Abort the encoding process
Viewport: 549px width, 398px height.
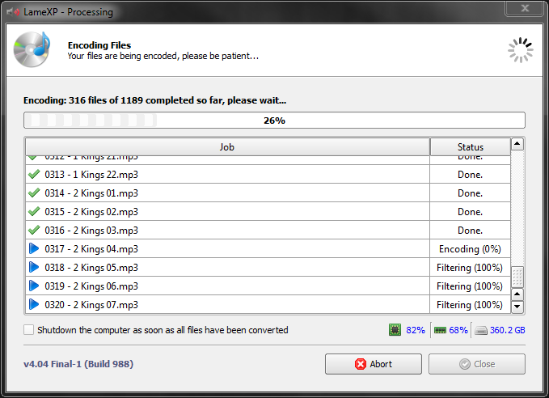374,364
